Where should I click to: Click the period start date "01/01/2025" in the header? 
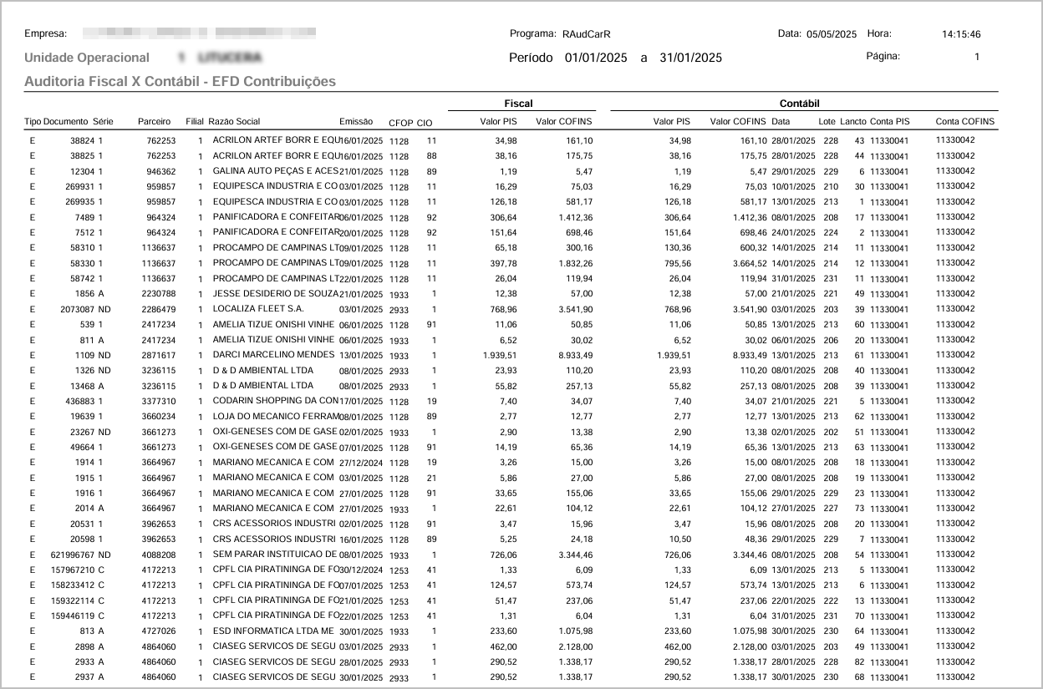point(596,58)
